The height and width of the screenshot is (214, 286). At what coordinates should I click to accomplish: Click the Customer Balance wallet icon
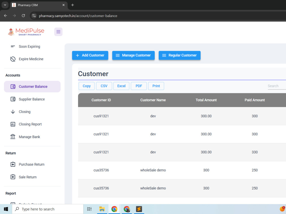(x=13, y=87)
